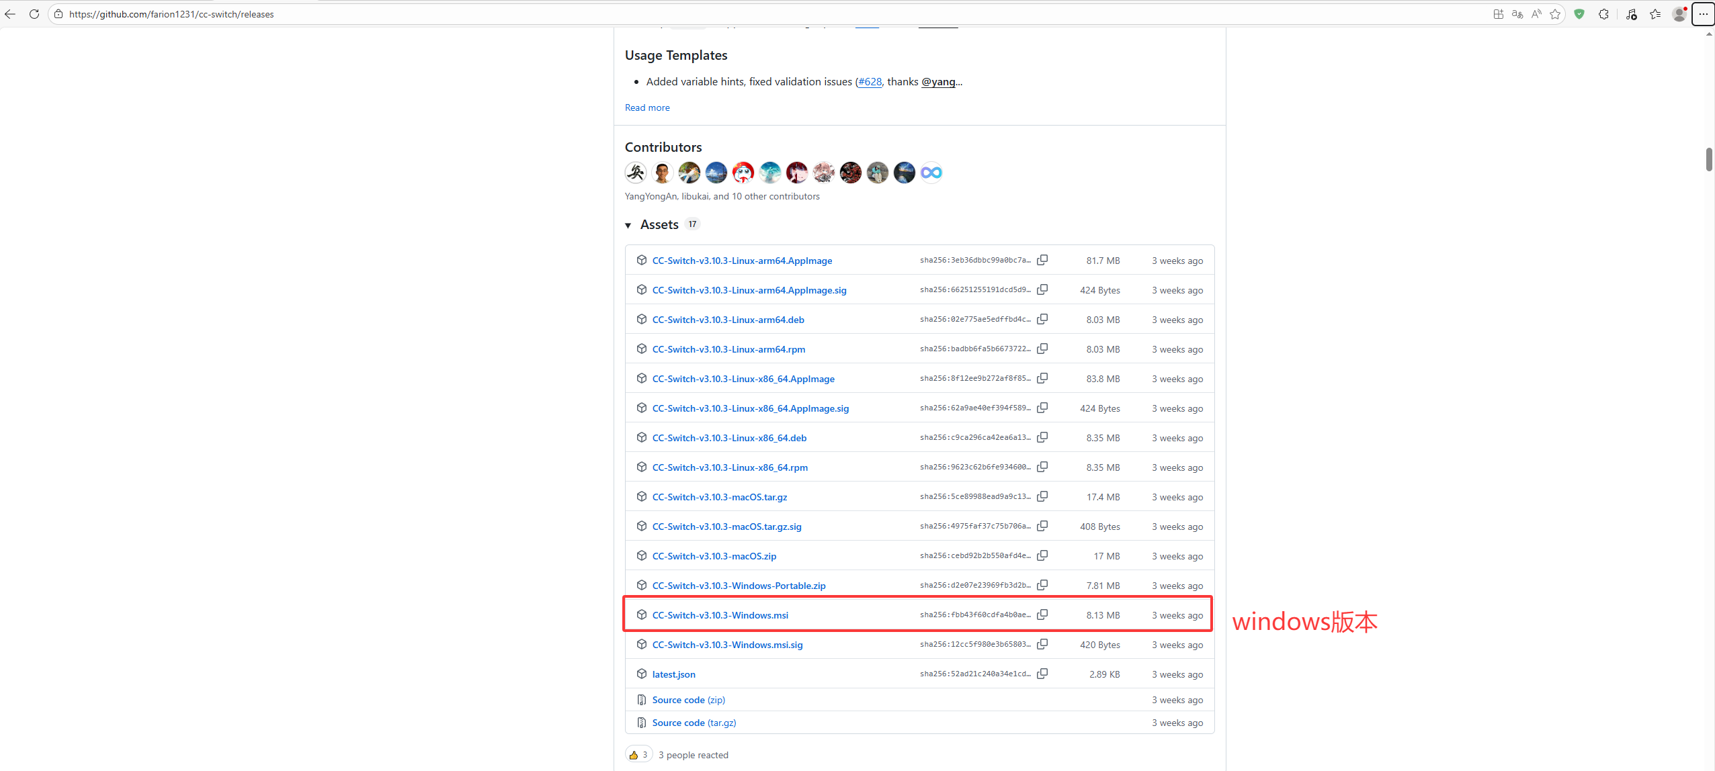Click the browser back arrow

10,14
